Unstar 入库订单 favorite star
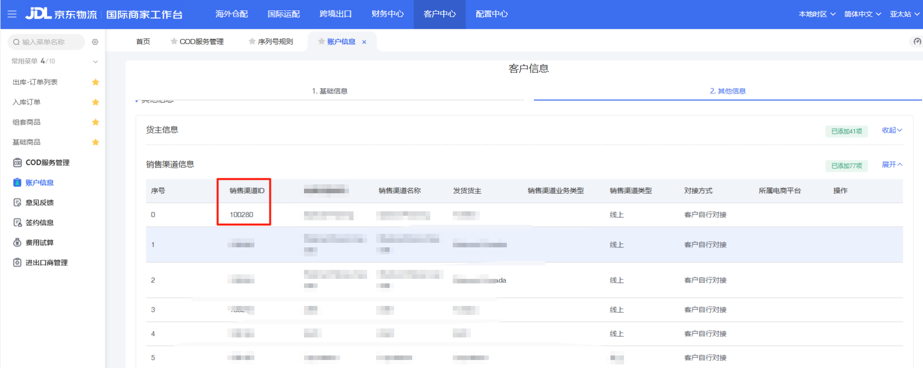Screen dimensions: 923x368 pos(96,102)
